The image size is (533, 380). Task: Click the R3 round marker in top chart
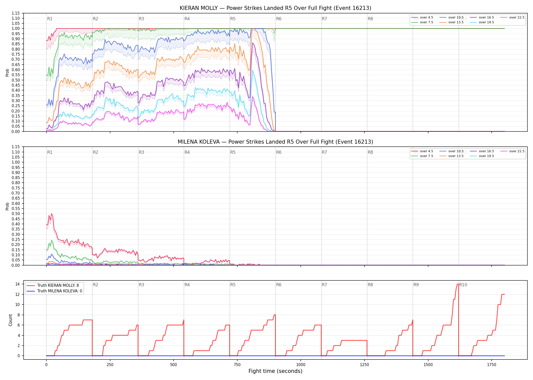[141, 19]
